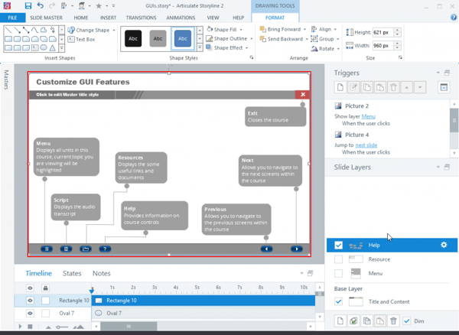
Task: Click the next arrow button on slide bar
Action: tap(297, 249)
